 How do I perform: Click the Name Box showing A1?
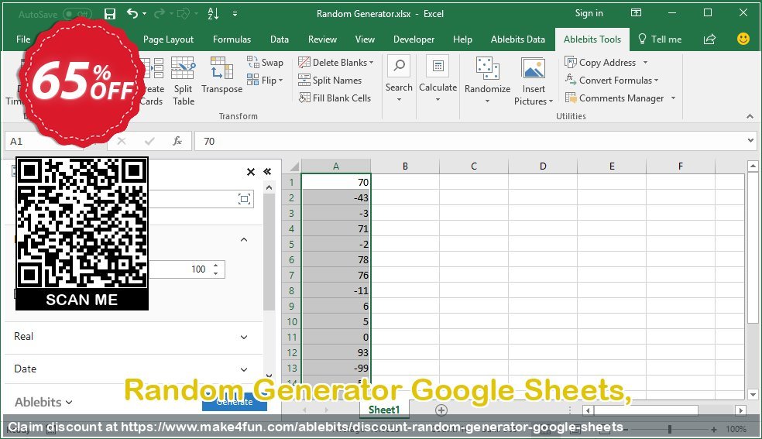[43, 141]
